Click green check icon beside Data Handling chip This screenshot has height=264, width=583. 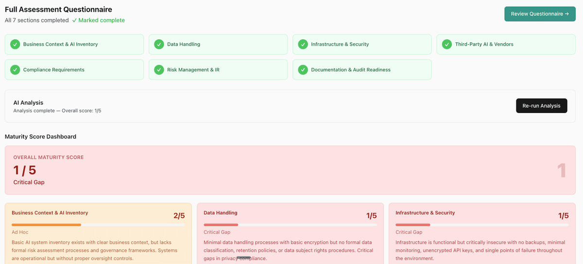159,44
